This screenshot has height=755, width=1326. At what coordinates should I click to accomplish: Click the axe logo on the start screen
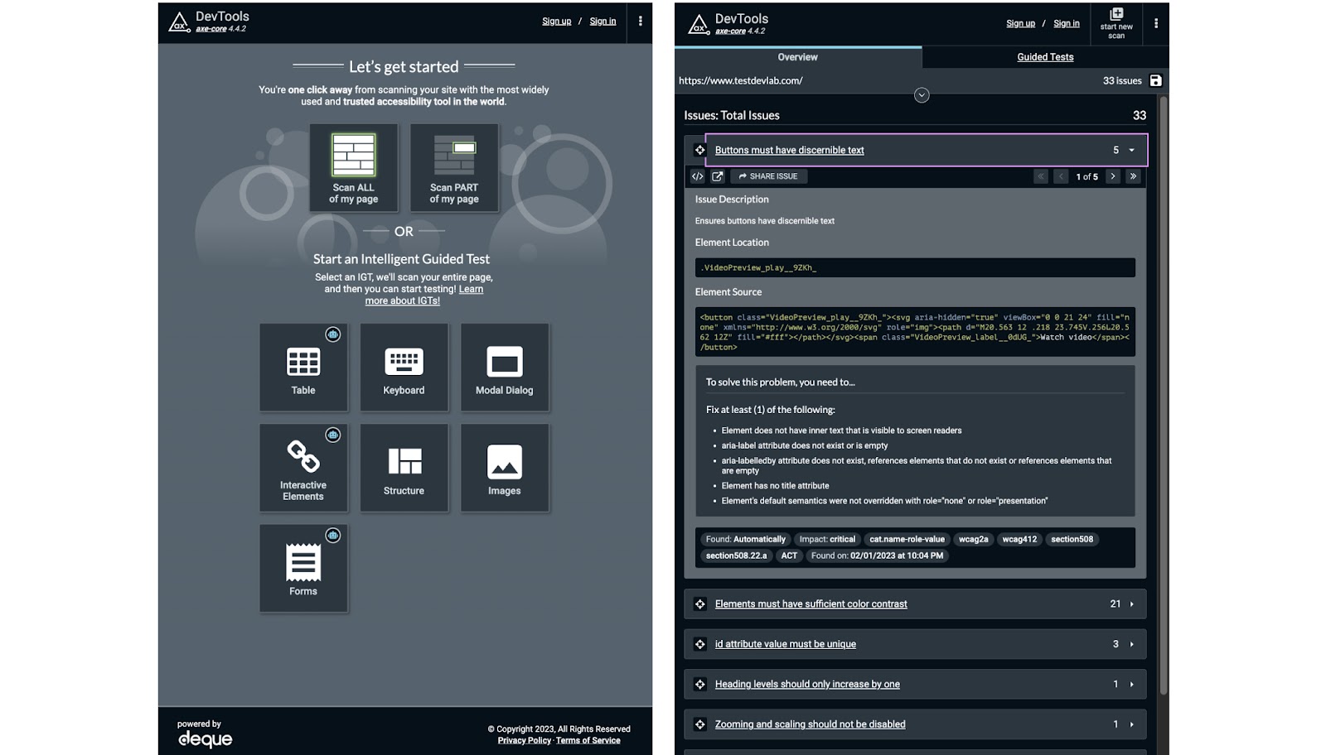tap(179, 22)
